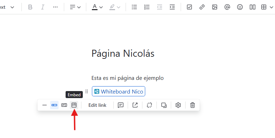275x138 pixels.
Task: Mention a person with @ icon
Action: [227, 7]
